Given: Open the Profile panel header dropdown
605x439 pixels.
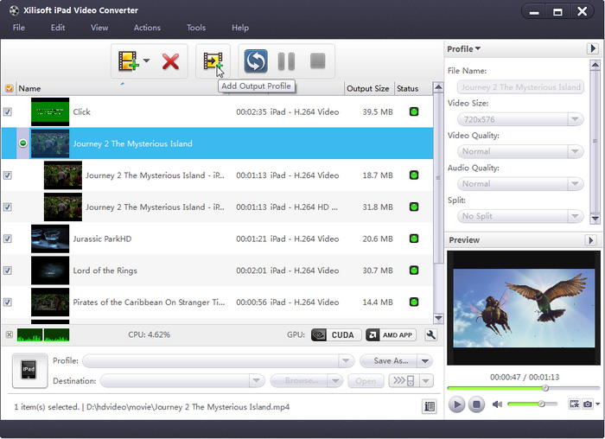Looking at the screenshot, I should click(464, 49).
